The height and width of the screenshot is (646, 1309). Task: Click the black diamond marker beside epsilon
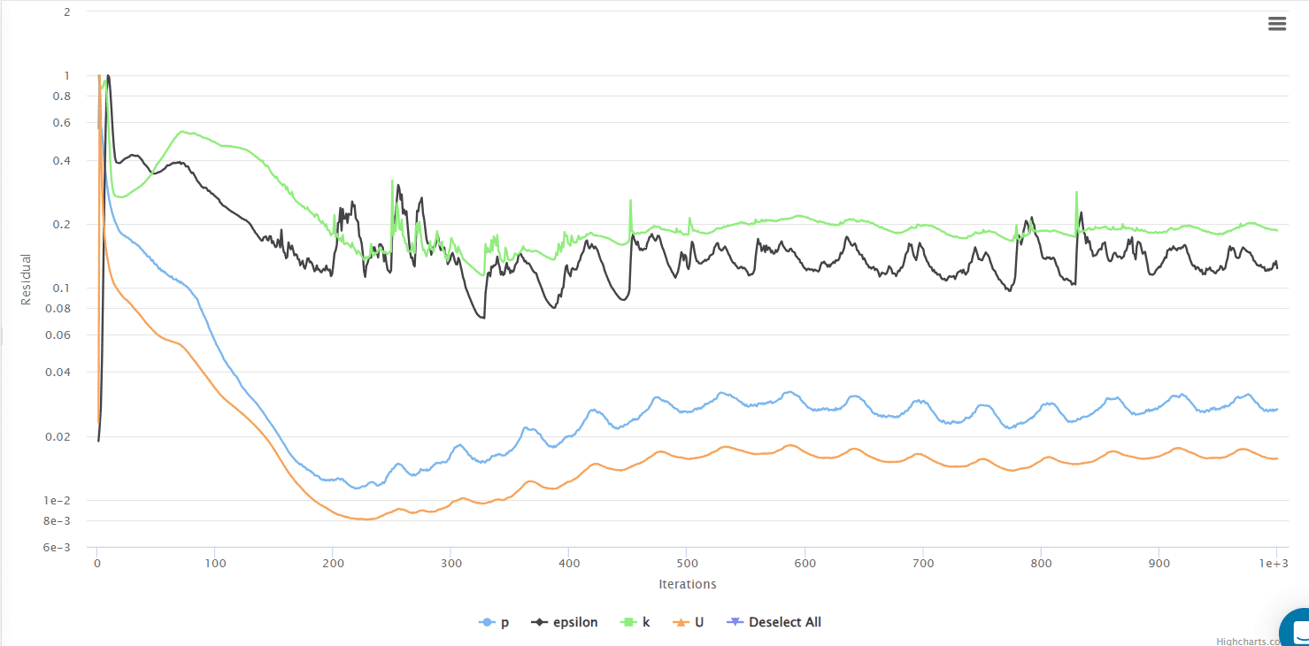[x=538, y=621]
